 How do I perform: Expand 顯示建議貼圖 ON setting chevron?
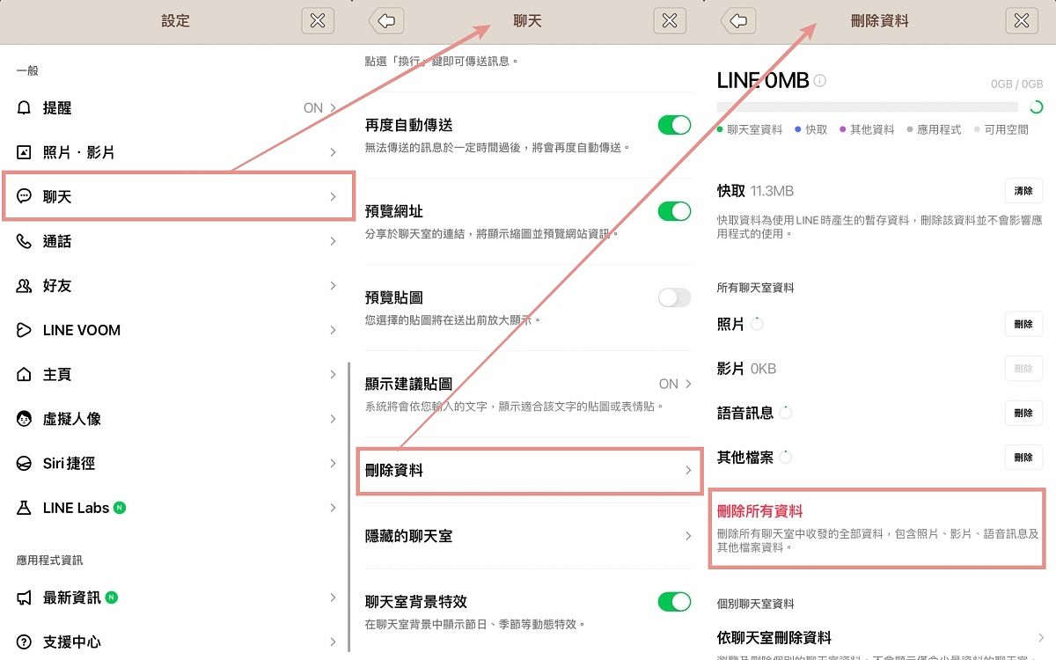[688, 384]
